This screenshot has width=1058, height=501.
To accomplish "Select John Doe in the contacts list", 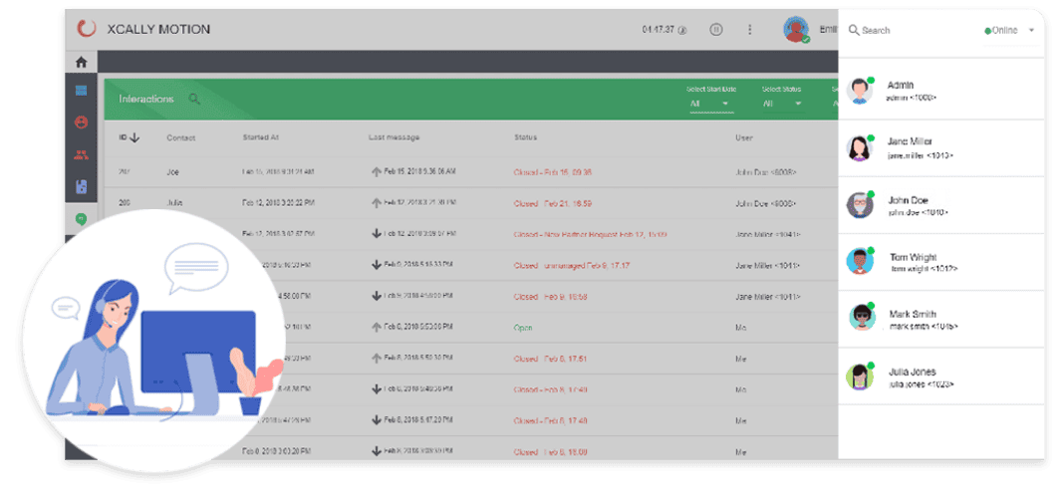I will [940, 205].
